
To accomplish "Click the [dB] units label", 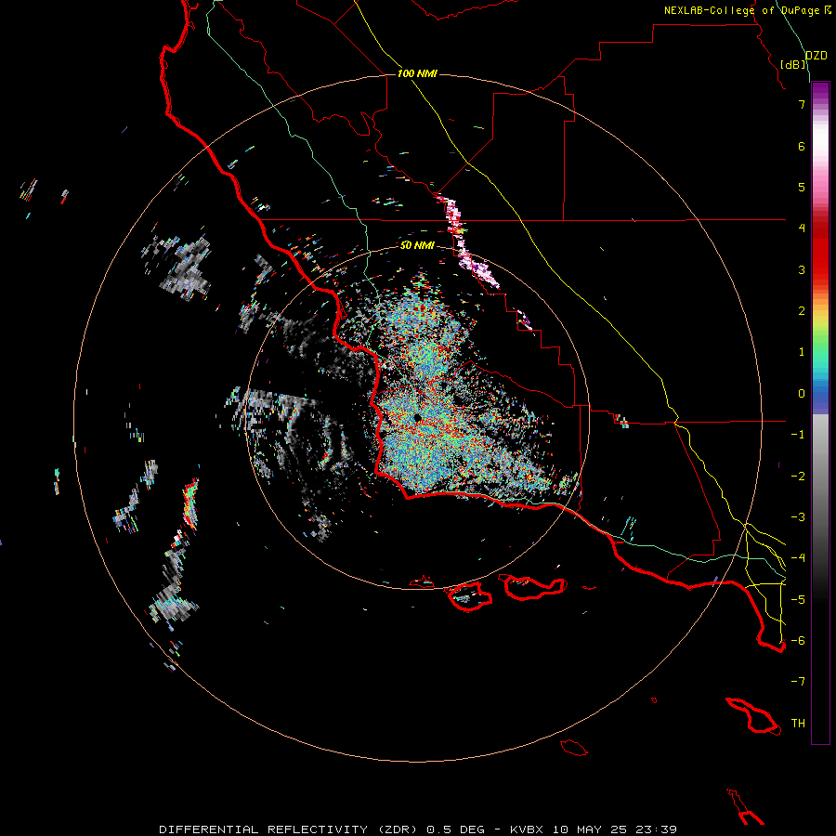I will [x=793, y=64].
